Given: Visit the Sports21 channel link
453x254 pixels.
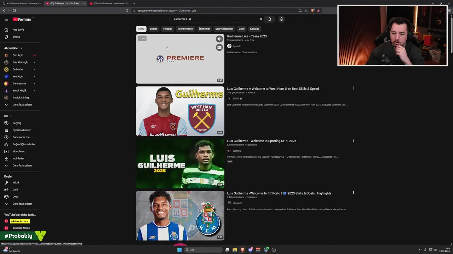Looking at the screenshot, I should (x=237, y=46).
